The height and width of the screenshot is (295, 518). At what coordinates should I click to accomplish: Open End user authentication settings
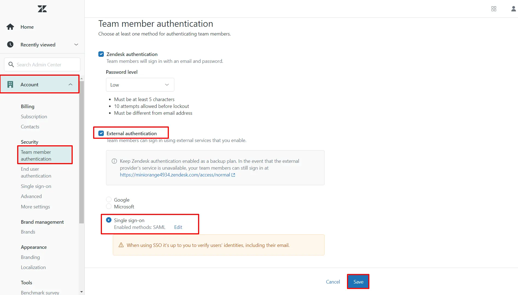point(36,172)
